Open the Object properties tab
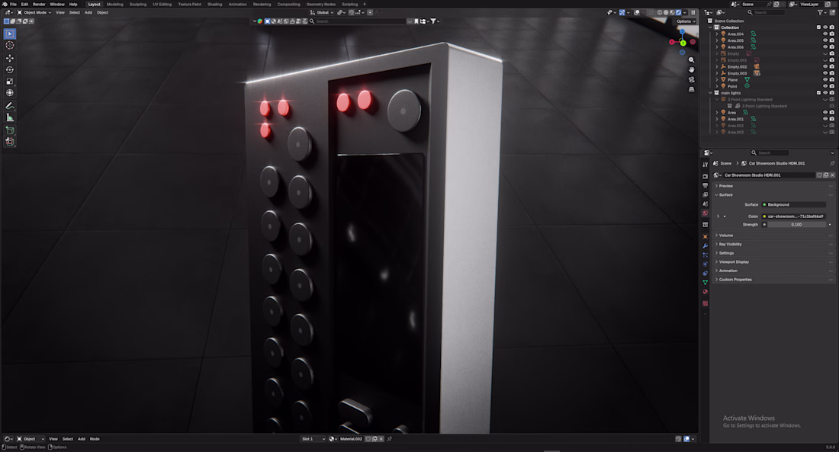Screen dimensions: 839x452 click(x=706, y=236)
